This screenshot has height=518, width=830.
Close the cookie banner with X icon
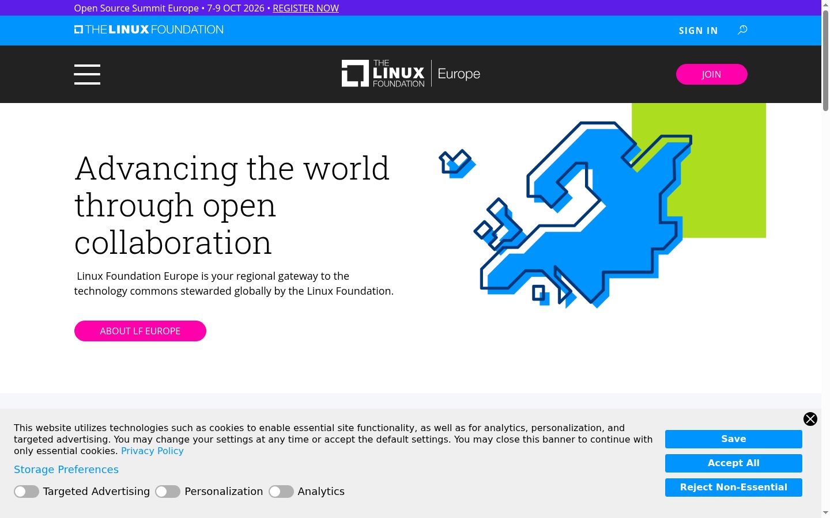(810, 419)
